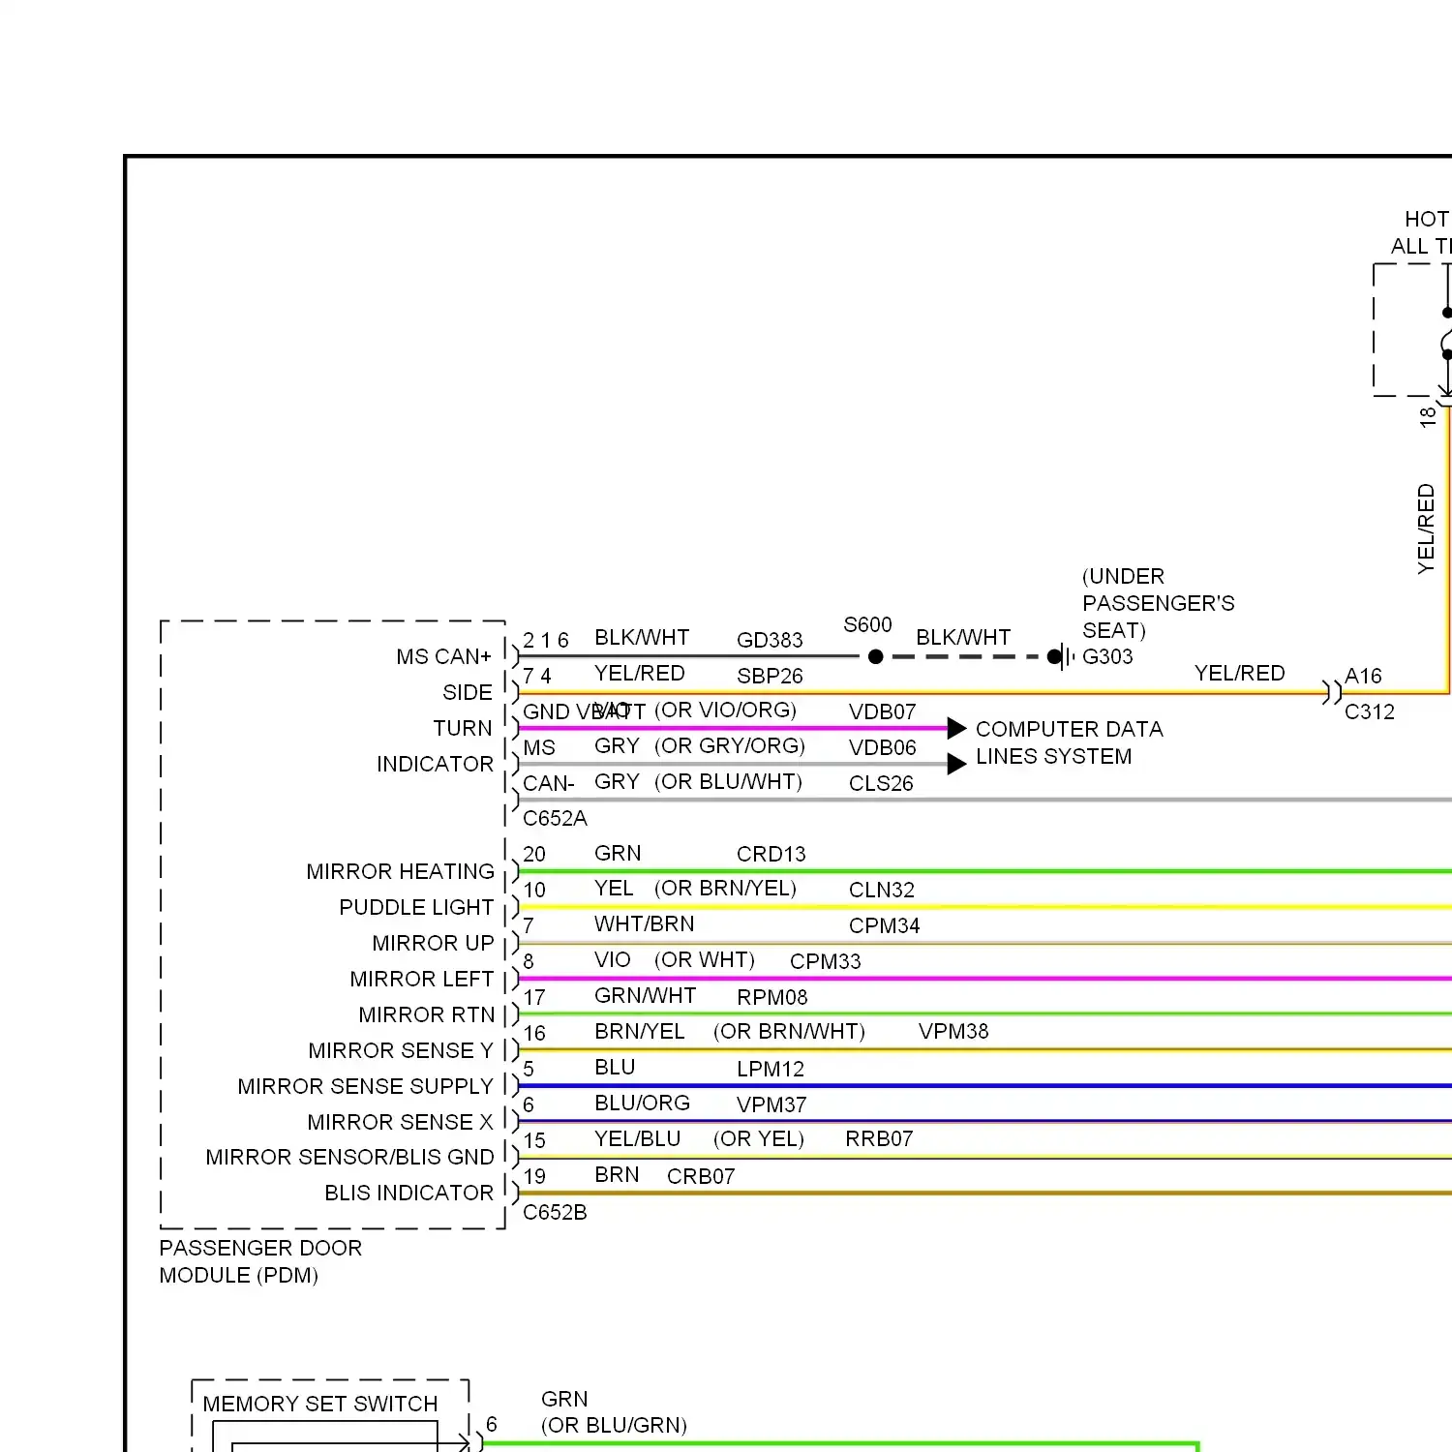Select the MIRROR SENSE SUPPLY label
This screenshot has height=1452, width=1452.
tap(366, 1086)
